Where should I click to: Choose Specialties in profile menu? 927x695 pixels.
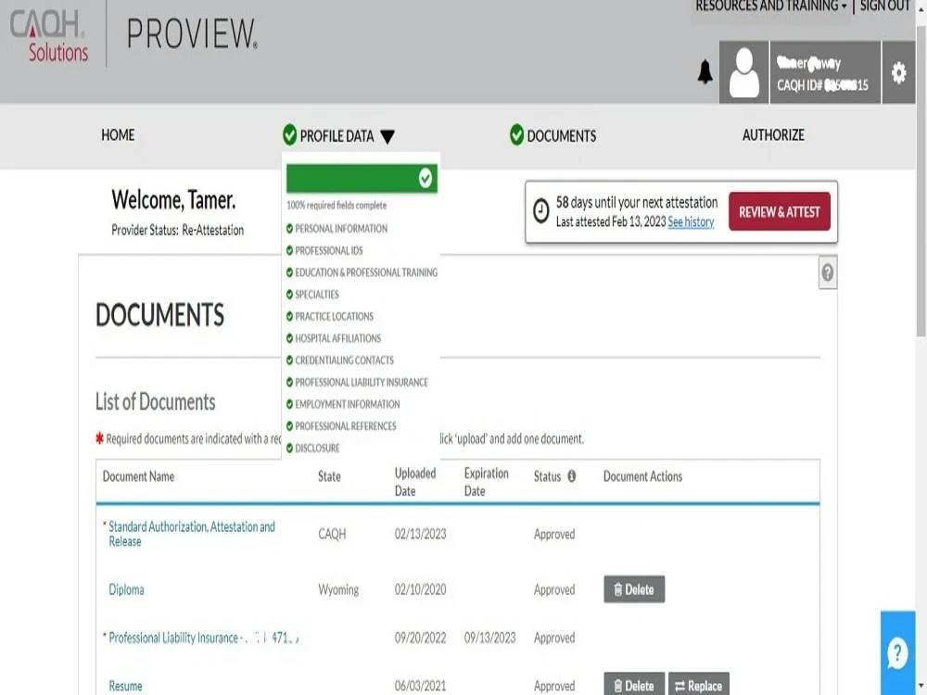[317, 295]
